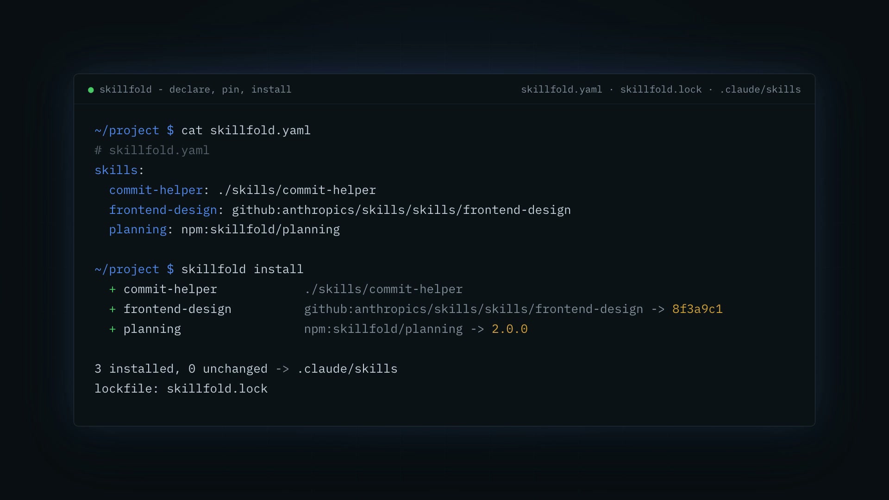Select .claude/skills in the header bar
This screenshot has width=889, height=500.
(x=760, y=89)
